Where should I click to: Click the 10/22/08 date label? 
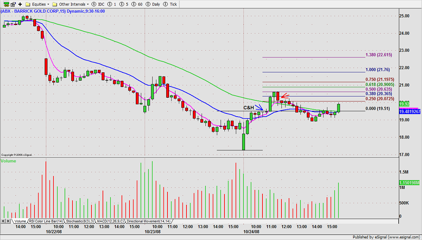click(53, 231)
